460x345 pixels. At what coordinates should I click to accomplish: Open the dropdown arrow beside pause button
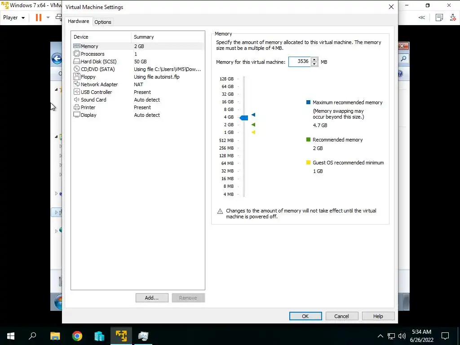(x=48, y=18)
